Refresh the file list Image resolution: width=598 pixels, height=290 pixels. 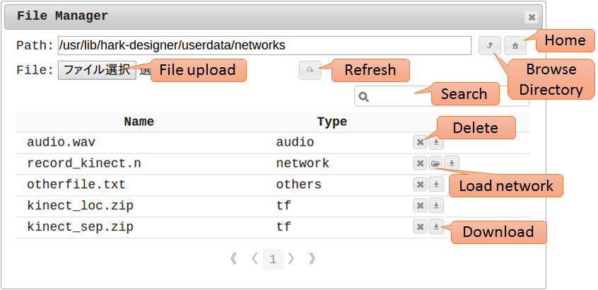[310, 70]
